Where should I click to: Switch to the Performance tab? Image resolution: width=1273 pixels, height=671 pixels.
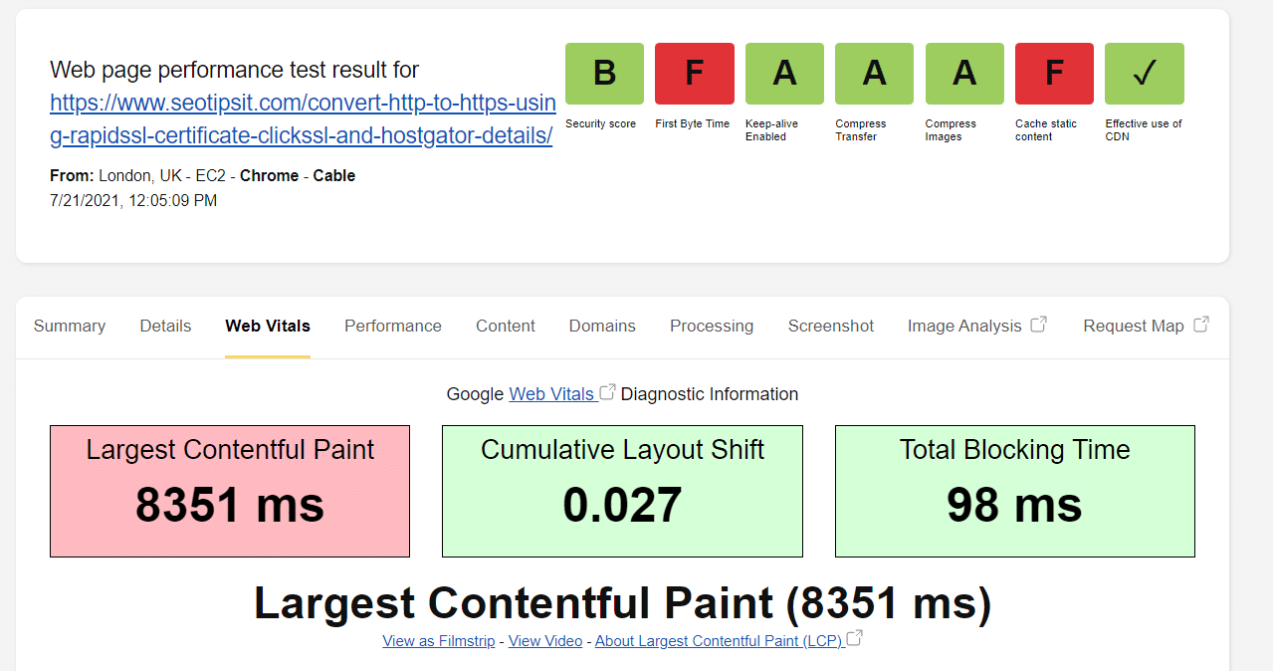(x=392, y=326)
